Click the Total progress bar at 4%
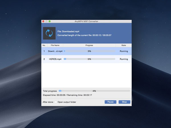Viewport: 171px width, 128px height. click(x=94, y=91)
